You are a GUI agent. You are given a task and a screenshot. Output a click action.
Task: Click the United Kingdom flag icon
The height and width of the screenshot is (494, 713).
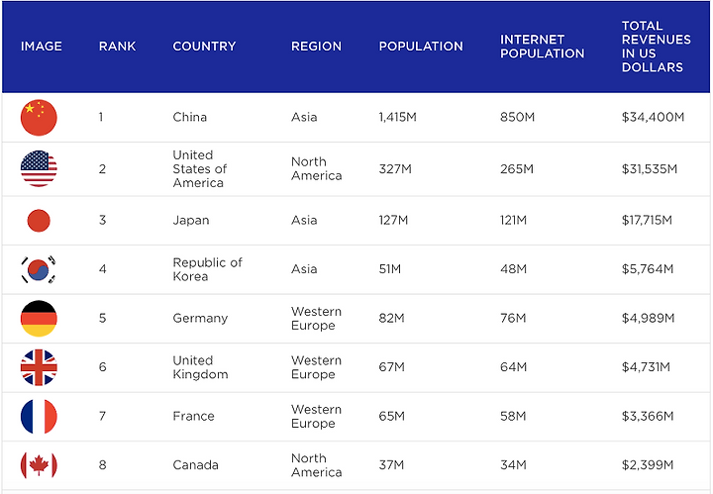(x=39, y=367)
